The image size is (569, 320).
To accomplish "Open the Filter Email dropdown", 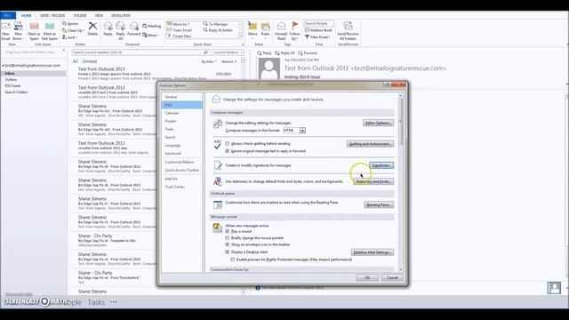I will click(x=317, y=37).
